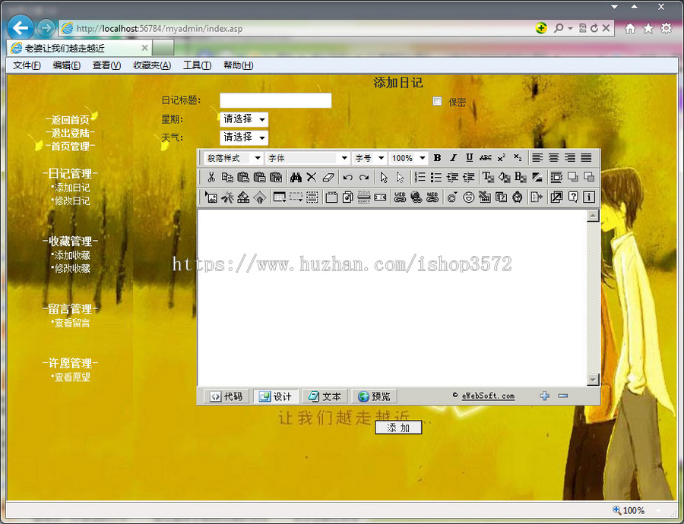Click the eWebSoft.com link
Image resolution: width=684 pixels, height=524 pixels.
pyautogui.click(x=488, y=396)
